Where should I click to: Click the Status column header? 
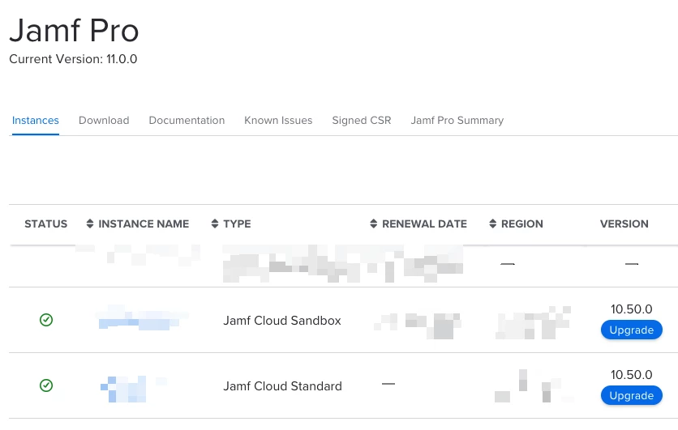click(x=46, y=224)
